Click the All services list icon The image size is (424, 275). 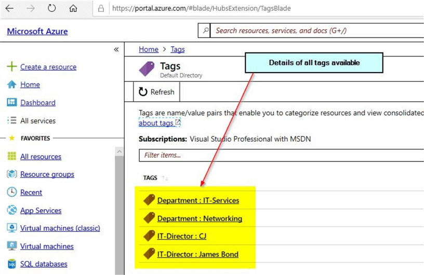(x=11, y=120)
